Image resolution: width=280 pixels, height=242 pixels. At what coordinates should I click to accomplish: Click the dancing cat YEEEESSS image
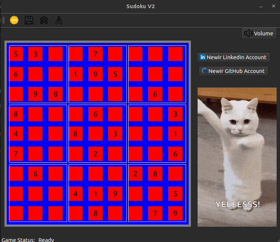(237, 157)
